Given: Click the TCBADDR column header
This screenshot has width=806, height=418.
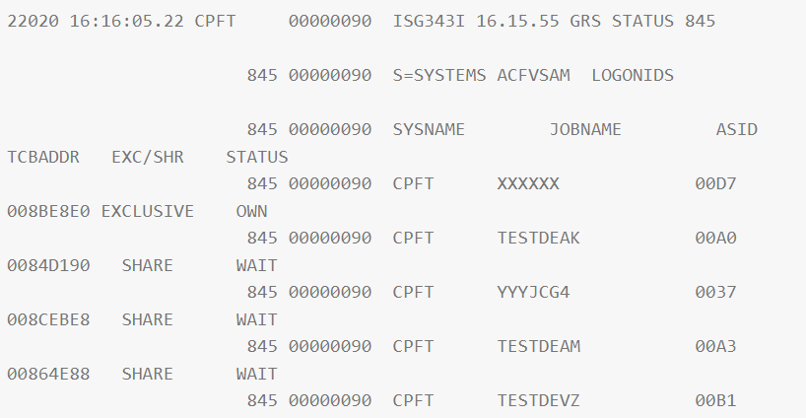Looking at the screenshot, I should coord(42,157).
